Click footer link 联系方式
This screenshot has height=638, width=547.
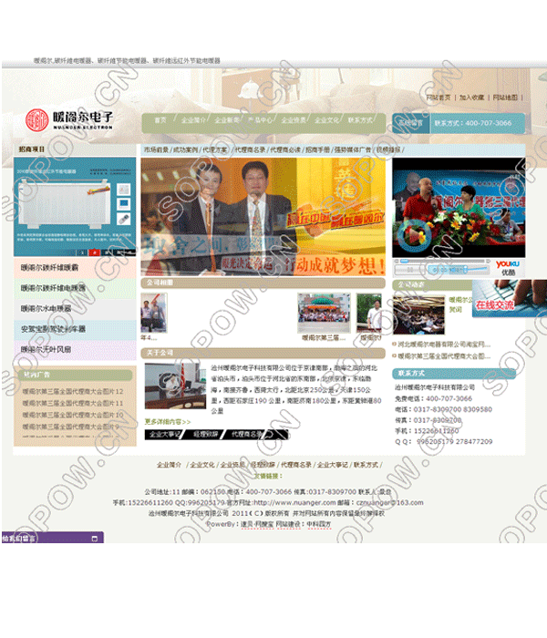[x=366, y=465]
